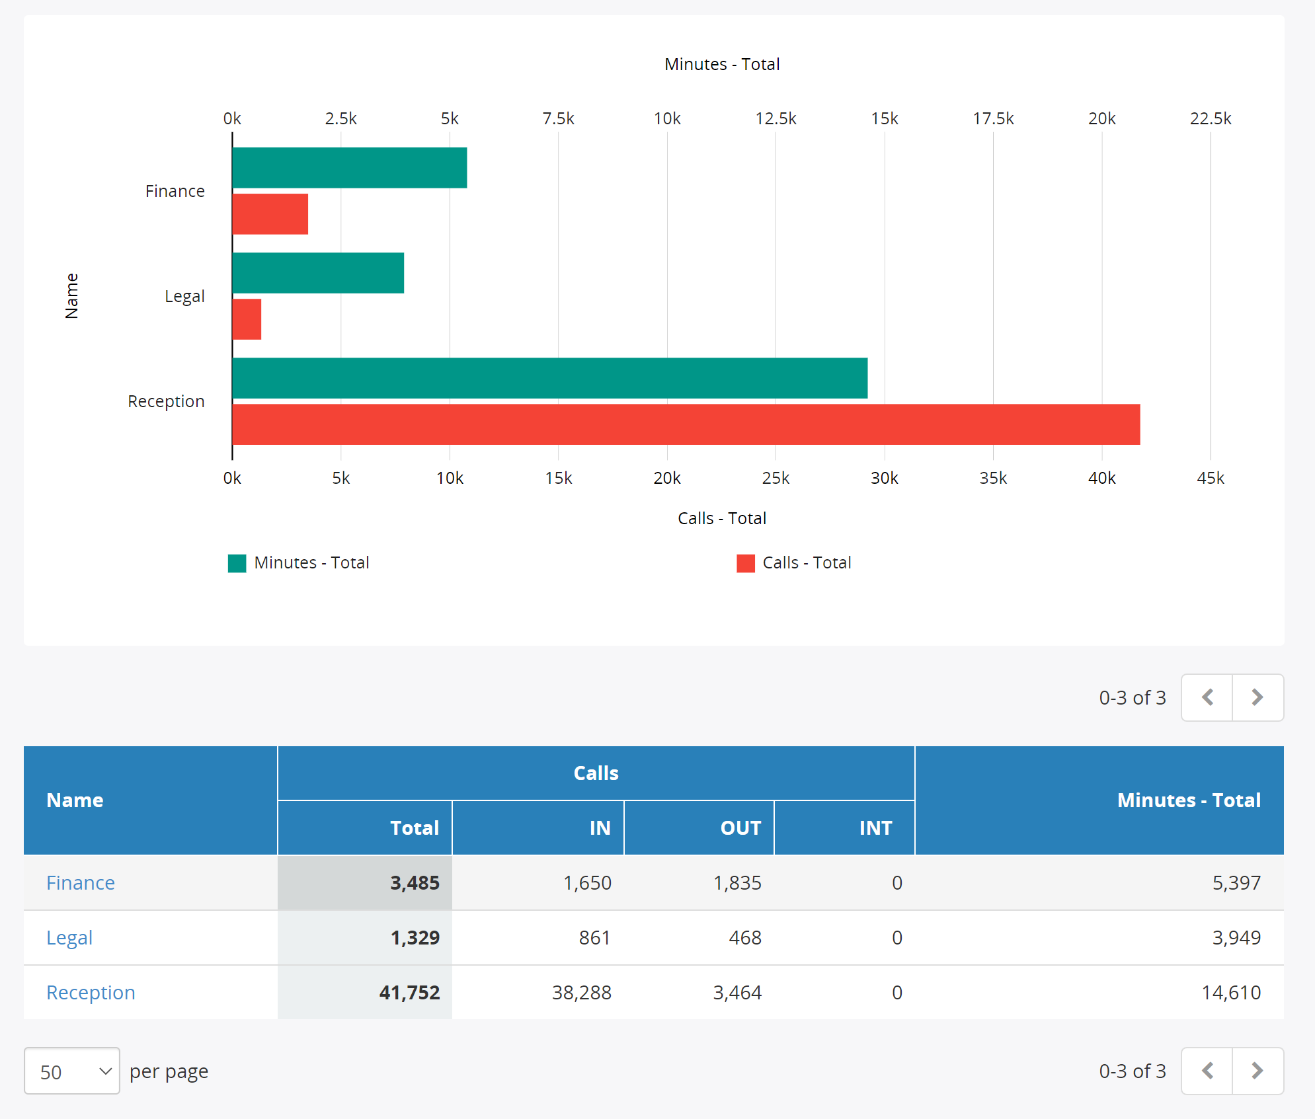Click Finance OUT value 1,835
Screen dimensions: 1315x1119
(x=737, y=882)
